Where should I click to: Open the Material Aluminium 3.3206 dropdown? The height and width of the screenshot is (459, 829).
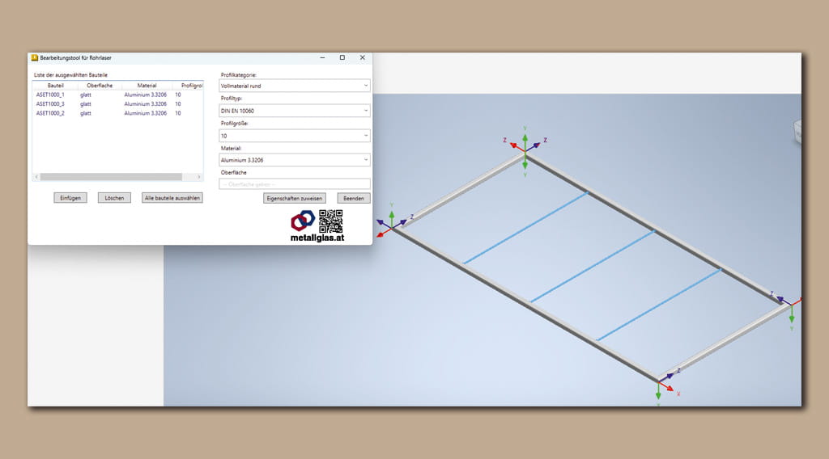tap(295, 160)
